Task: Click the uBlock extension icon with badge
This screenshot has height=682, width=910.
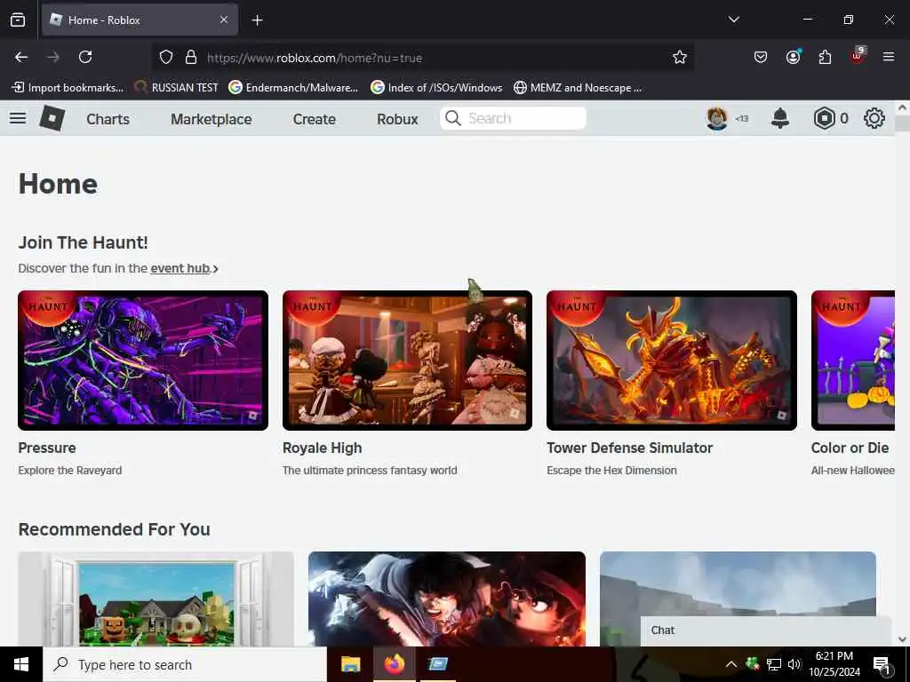Action: tap(858, 56)
